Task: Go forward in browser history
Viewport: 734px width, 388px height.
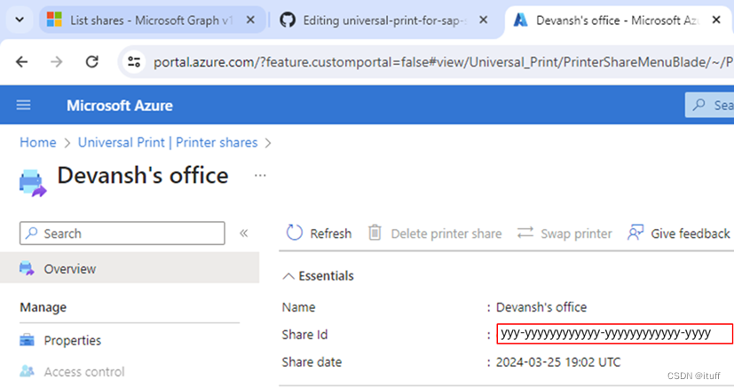Action: pyautogui.click(x=56, y=62)
